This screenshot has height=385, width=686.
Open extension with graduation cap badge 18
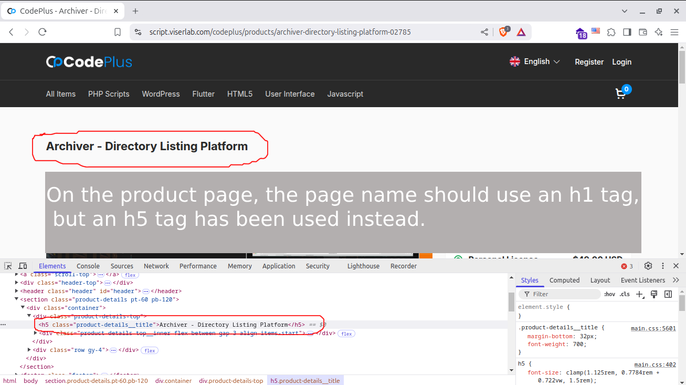tap(581, 33)
